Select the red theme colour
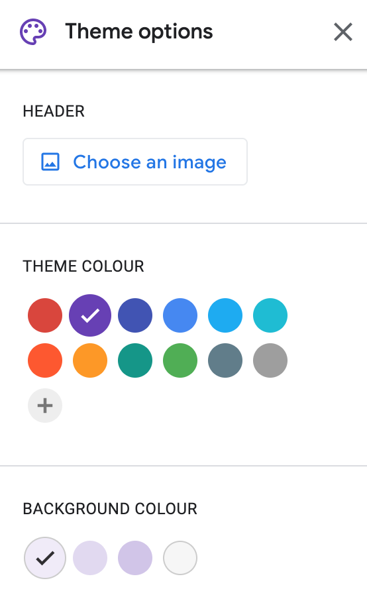 [x=45, y=315]
